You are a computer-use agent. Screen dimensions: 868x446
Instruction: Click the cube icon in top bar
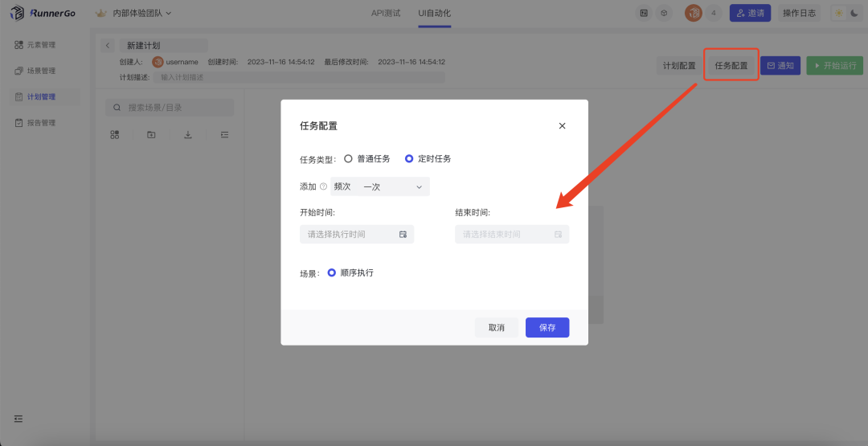coord(663,13)
